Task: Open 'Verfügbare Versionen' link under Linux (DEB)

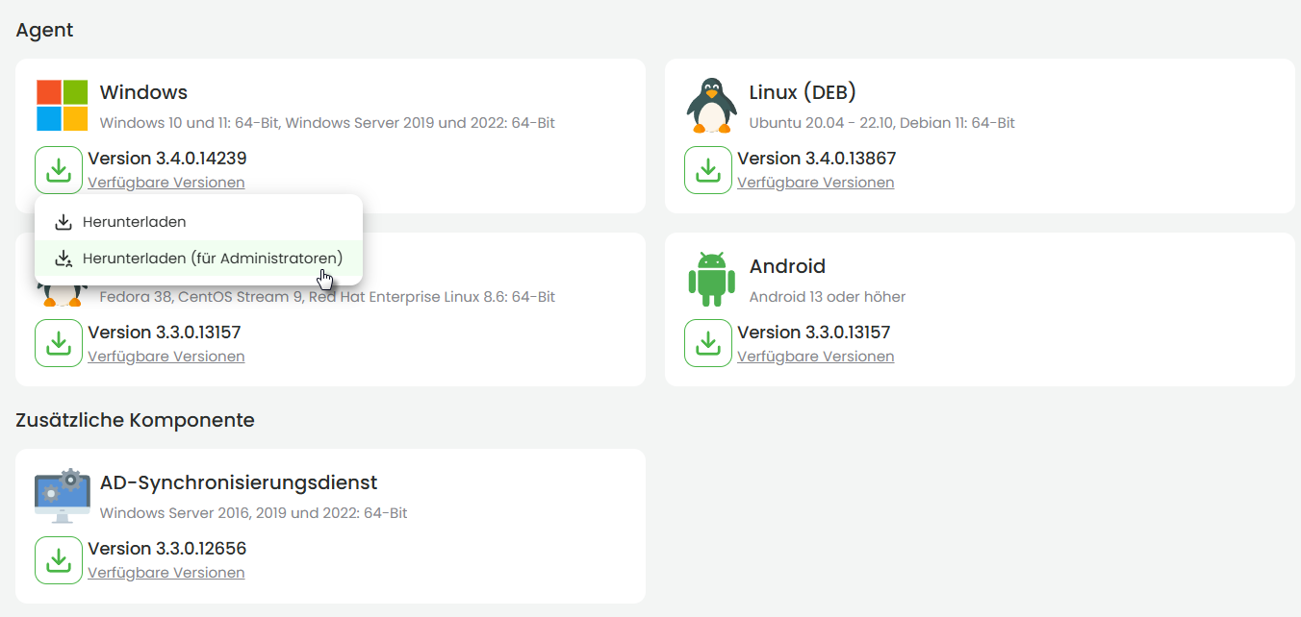Action: pyautogui.click(x=815, y=183)
